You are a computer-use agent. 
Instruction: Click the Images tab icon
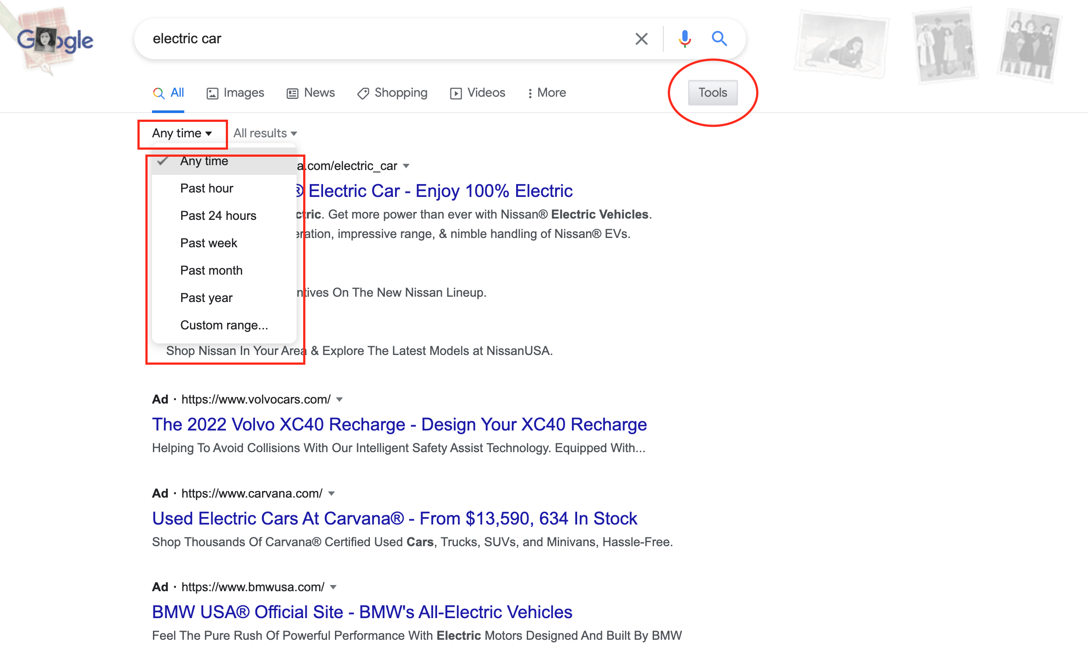[212, 93]
